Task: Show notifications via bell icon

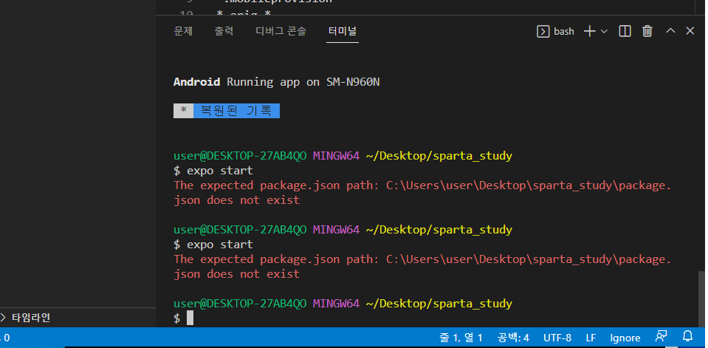Action: 688,338
